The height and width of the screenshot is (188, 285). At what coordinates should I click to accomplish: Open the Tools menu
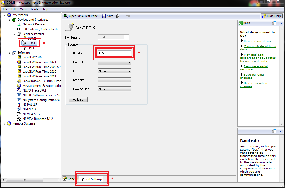point(34,9)
